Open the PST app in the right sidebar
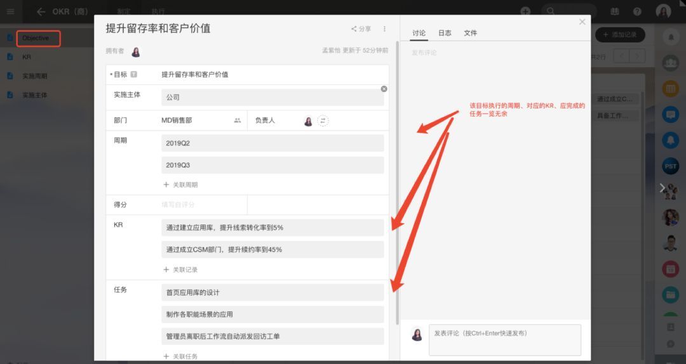 670,166
